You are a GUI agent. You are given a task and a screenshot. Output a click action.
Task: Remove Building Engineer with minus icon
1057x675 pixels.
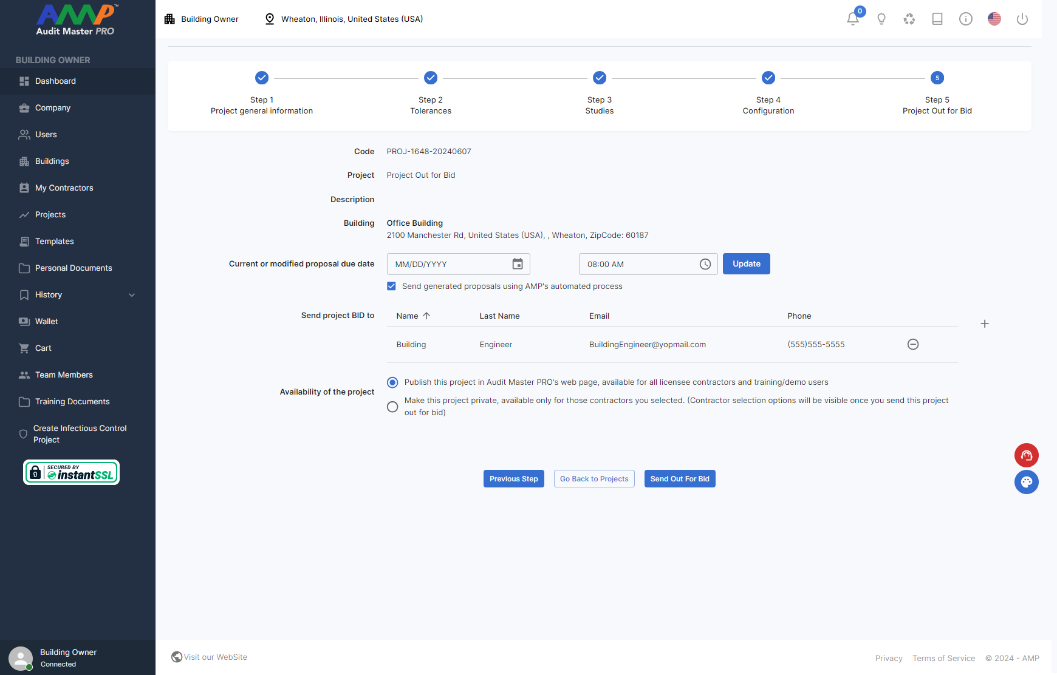pyautogui.click(x=912, y=344)
